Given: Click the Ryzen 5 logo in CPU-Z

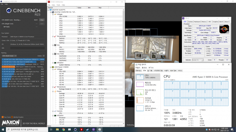Looking at the screenshot, I should 224,29.
